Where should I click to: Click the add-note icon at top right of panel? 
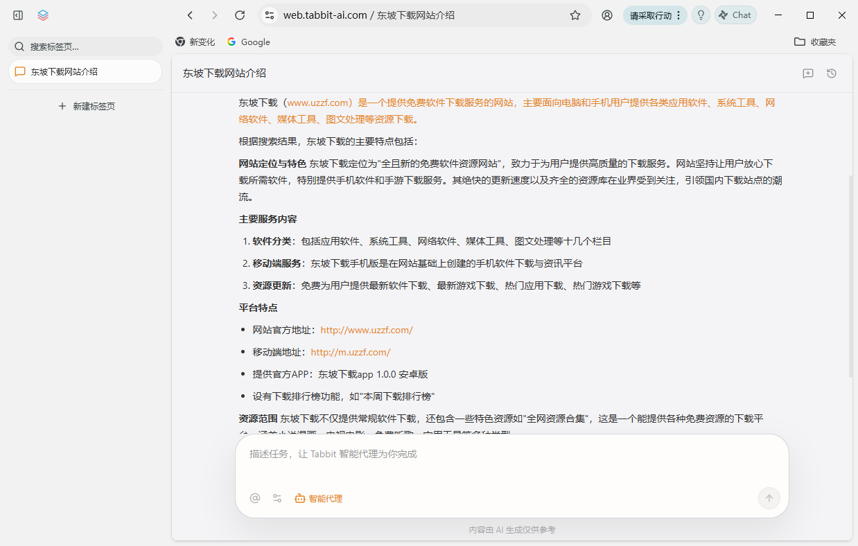807,73
